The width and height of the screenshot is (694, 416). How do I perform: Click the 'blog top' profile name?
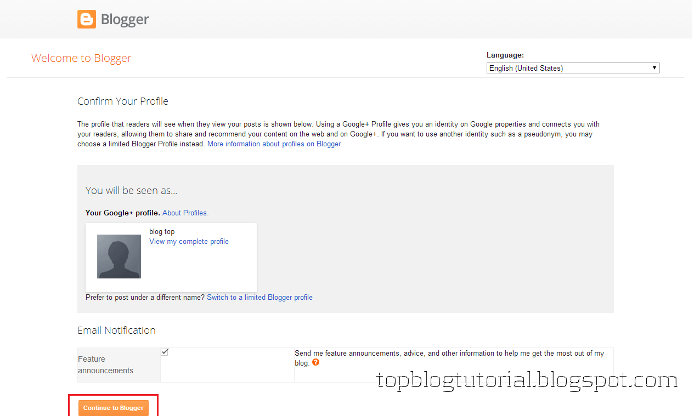(162, 232)
